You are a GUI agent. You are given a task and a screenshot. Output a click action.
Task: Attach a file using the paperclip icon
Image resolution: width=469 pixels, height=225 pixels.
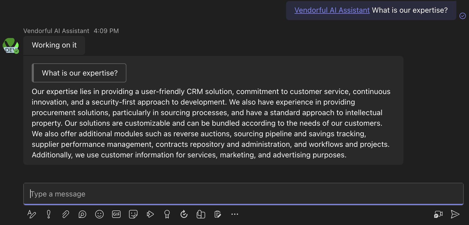(x=66, y=214)
